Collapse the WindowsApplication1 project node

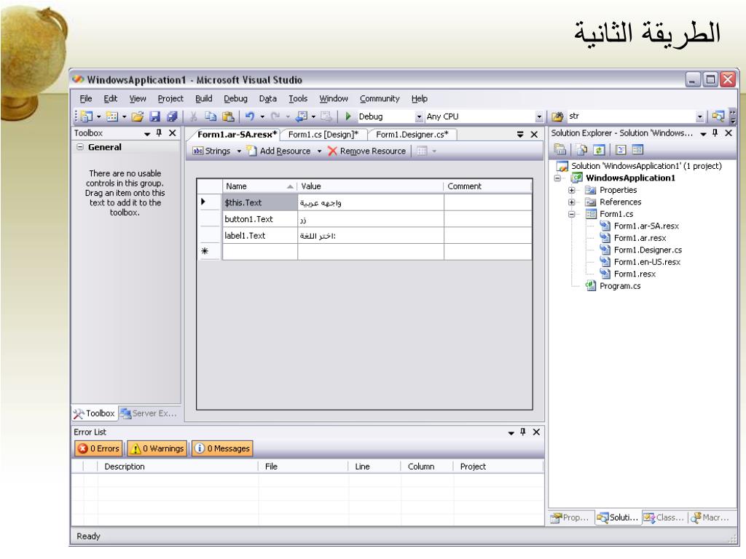[x=557, y=178]
